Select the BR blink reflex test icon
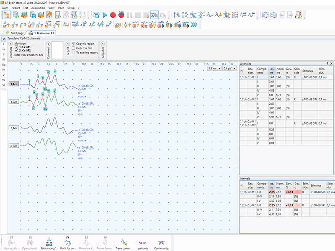This screenshot has width=335, height=251. (118, 25)
